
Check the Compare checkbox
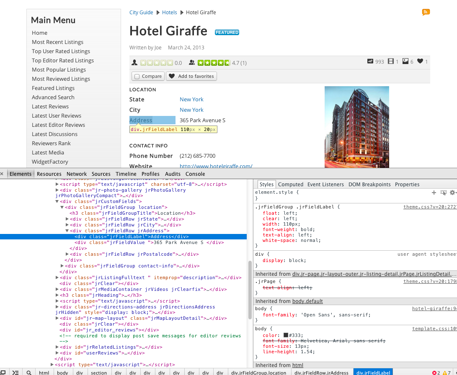tap(137, 77)
